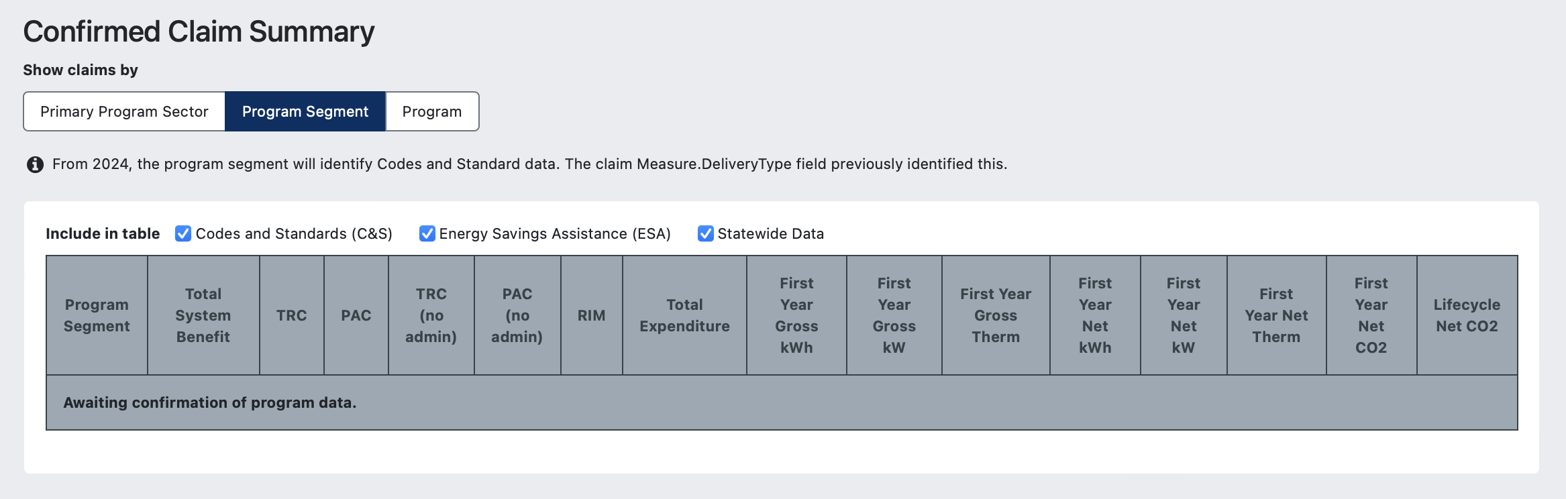Click First Year Gross Therm header

click(x=996, y=315)
